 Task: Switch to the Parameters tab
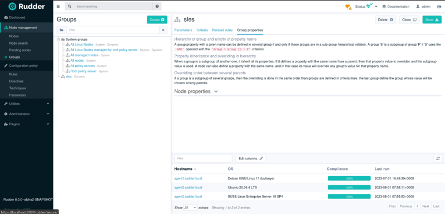pos(183,30)
